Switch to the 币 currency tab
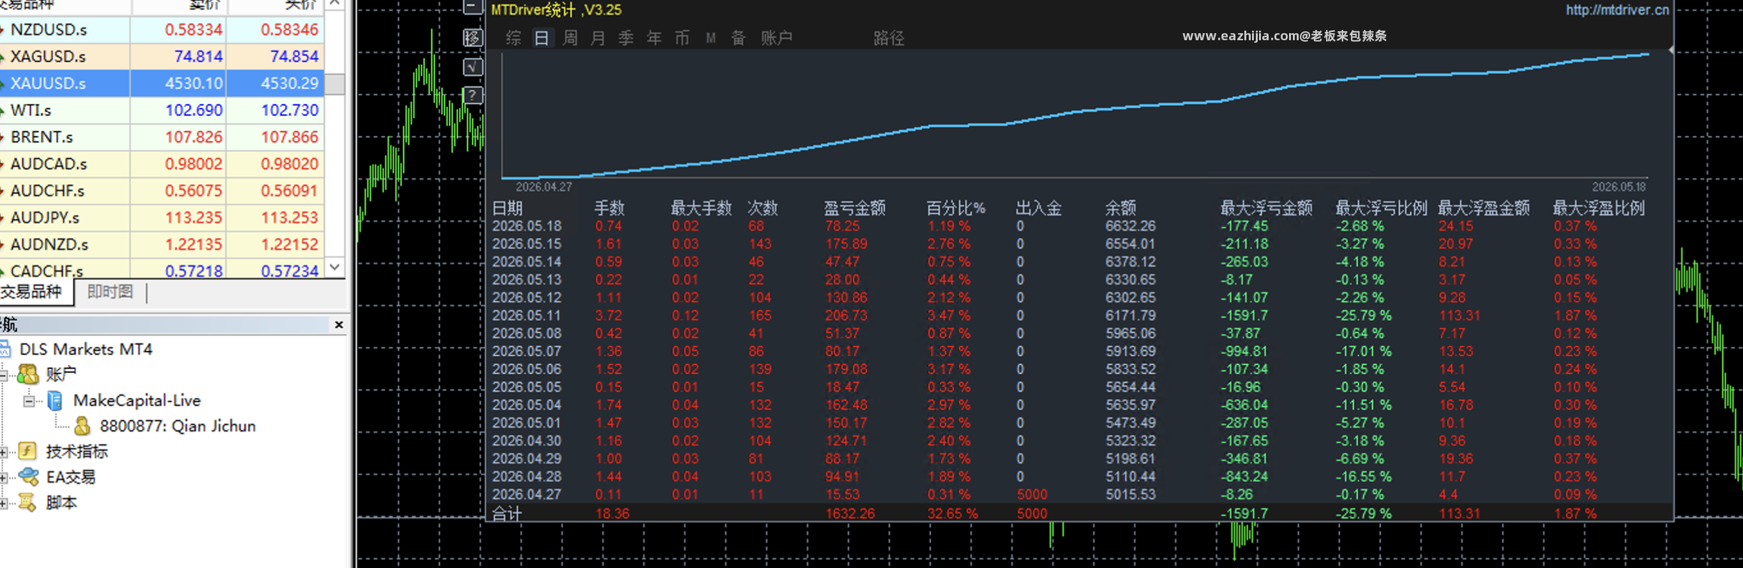The width and height of the screenshot is (1743, 568). coord(682,38)
